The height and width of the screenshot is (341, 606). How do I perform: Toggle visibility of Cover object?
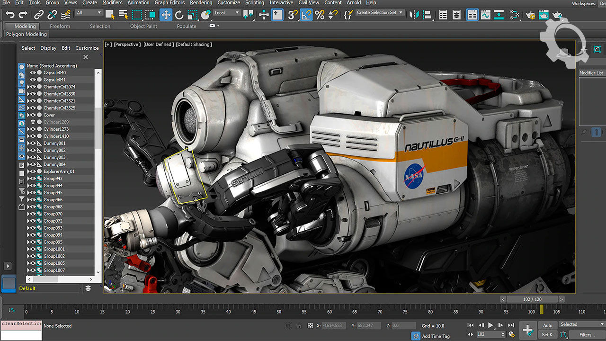(x=33, y=115)
